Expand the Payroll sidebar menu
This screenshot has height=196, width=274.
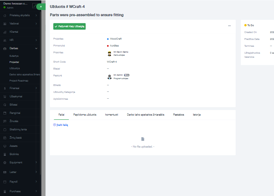coord(36,182)
